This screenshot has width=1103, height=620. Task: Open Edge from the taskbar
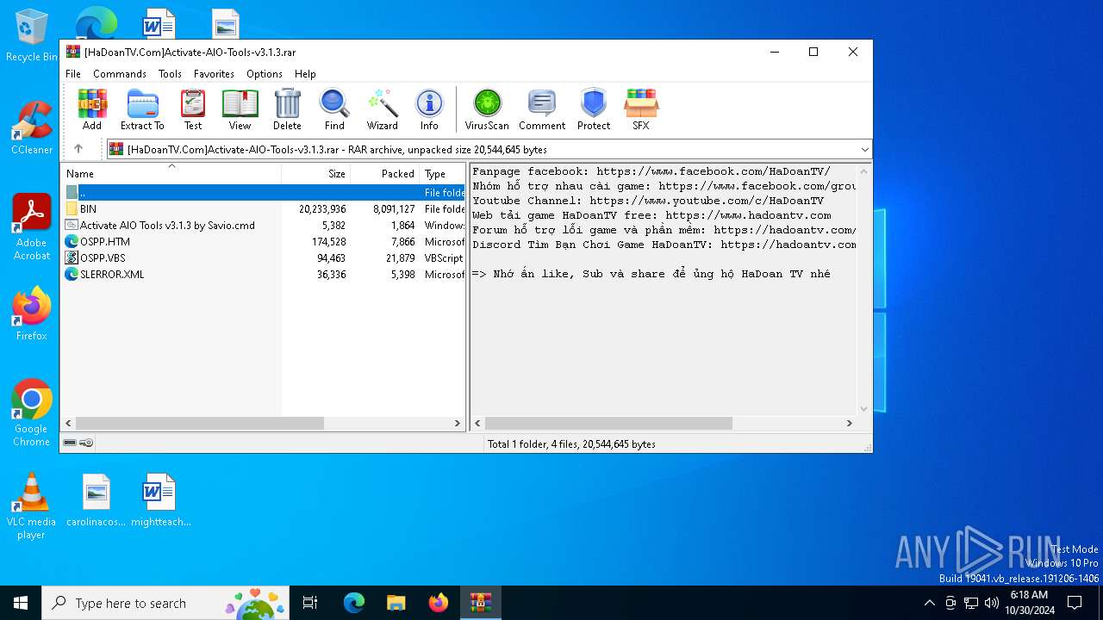(x=354, y=603)
